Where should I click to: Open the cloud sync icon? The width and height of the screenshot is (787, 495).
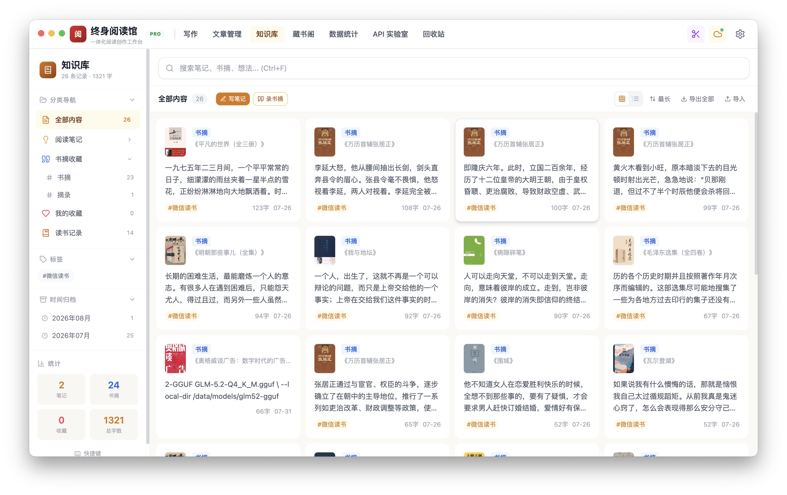tap(718, 34)
